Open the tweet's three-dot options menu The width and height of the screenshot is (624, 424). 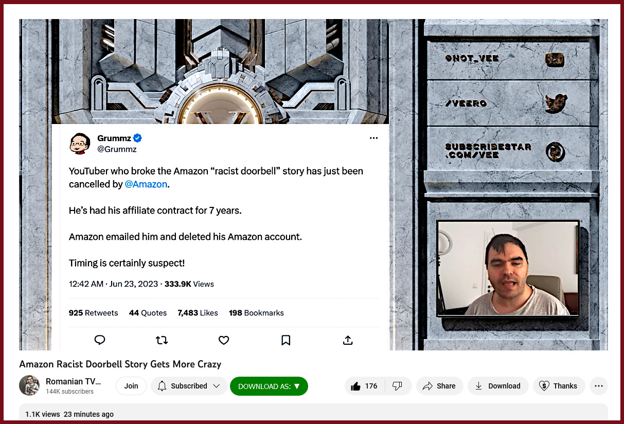pos(374,138)
